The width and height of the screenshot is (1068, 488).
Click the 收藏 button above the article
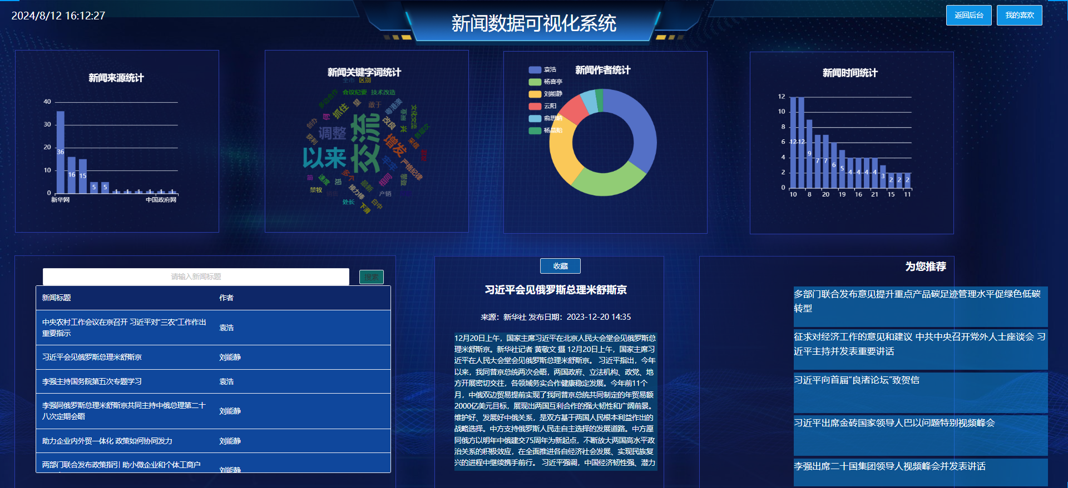pos(560,266)
